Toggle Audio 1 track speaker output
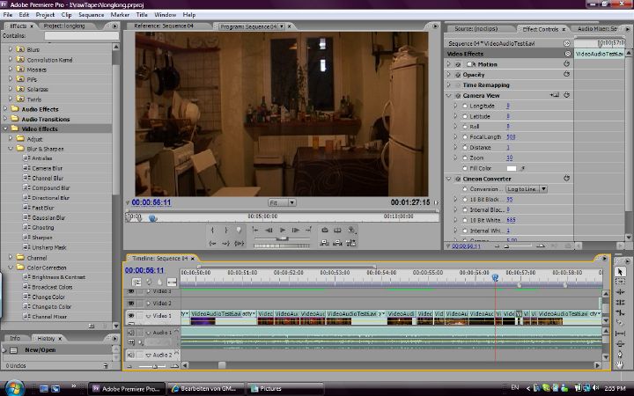 [131, 333]
